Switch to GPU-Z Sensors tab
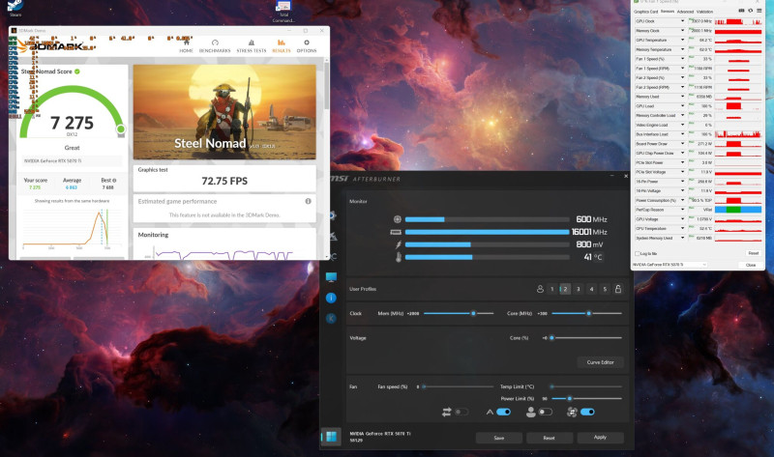This screenshot has width=774, height=457. [668, 12]
